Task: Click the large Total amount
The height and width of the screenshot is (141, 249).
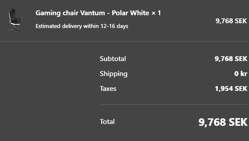Action: point(223,122)
